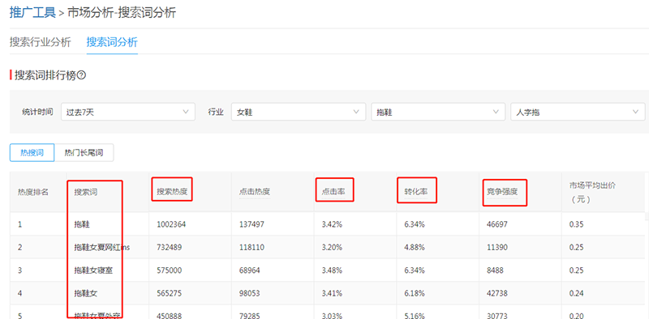This screenshot has height=319, width=649.
Task: Expand the 人字拖 subcategory dropdown
Action: pos(578,112)
